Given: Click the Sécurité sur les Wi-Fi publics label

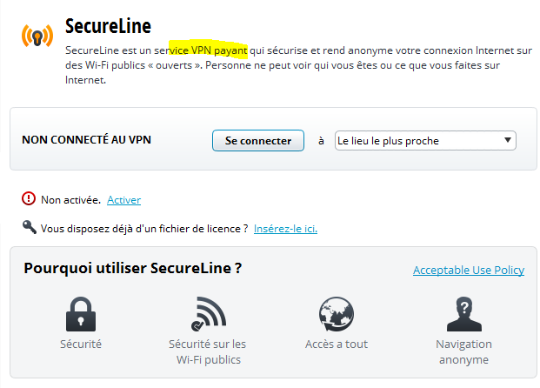Looking at the screenshot, I should pyautogui.click(x=207, y=351).
